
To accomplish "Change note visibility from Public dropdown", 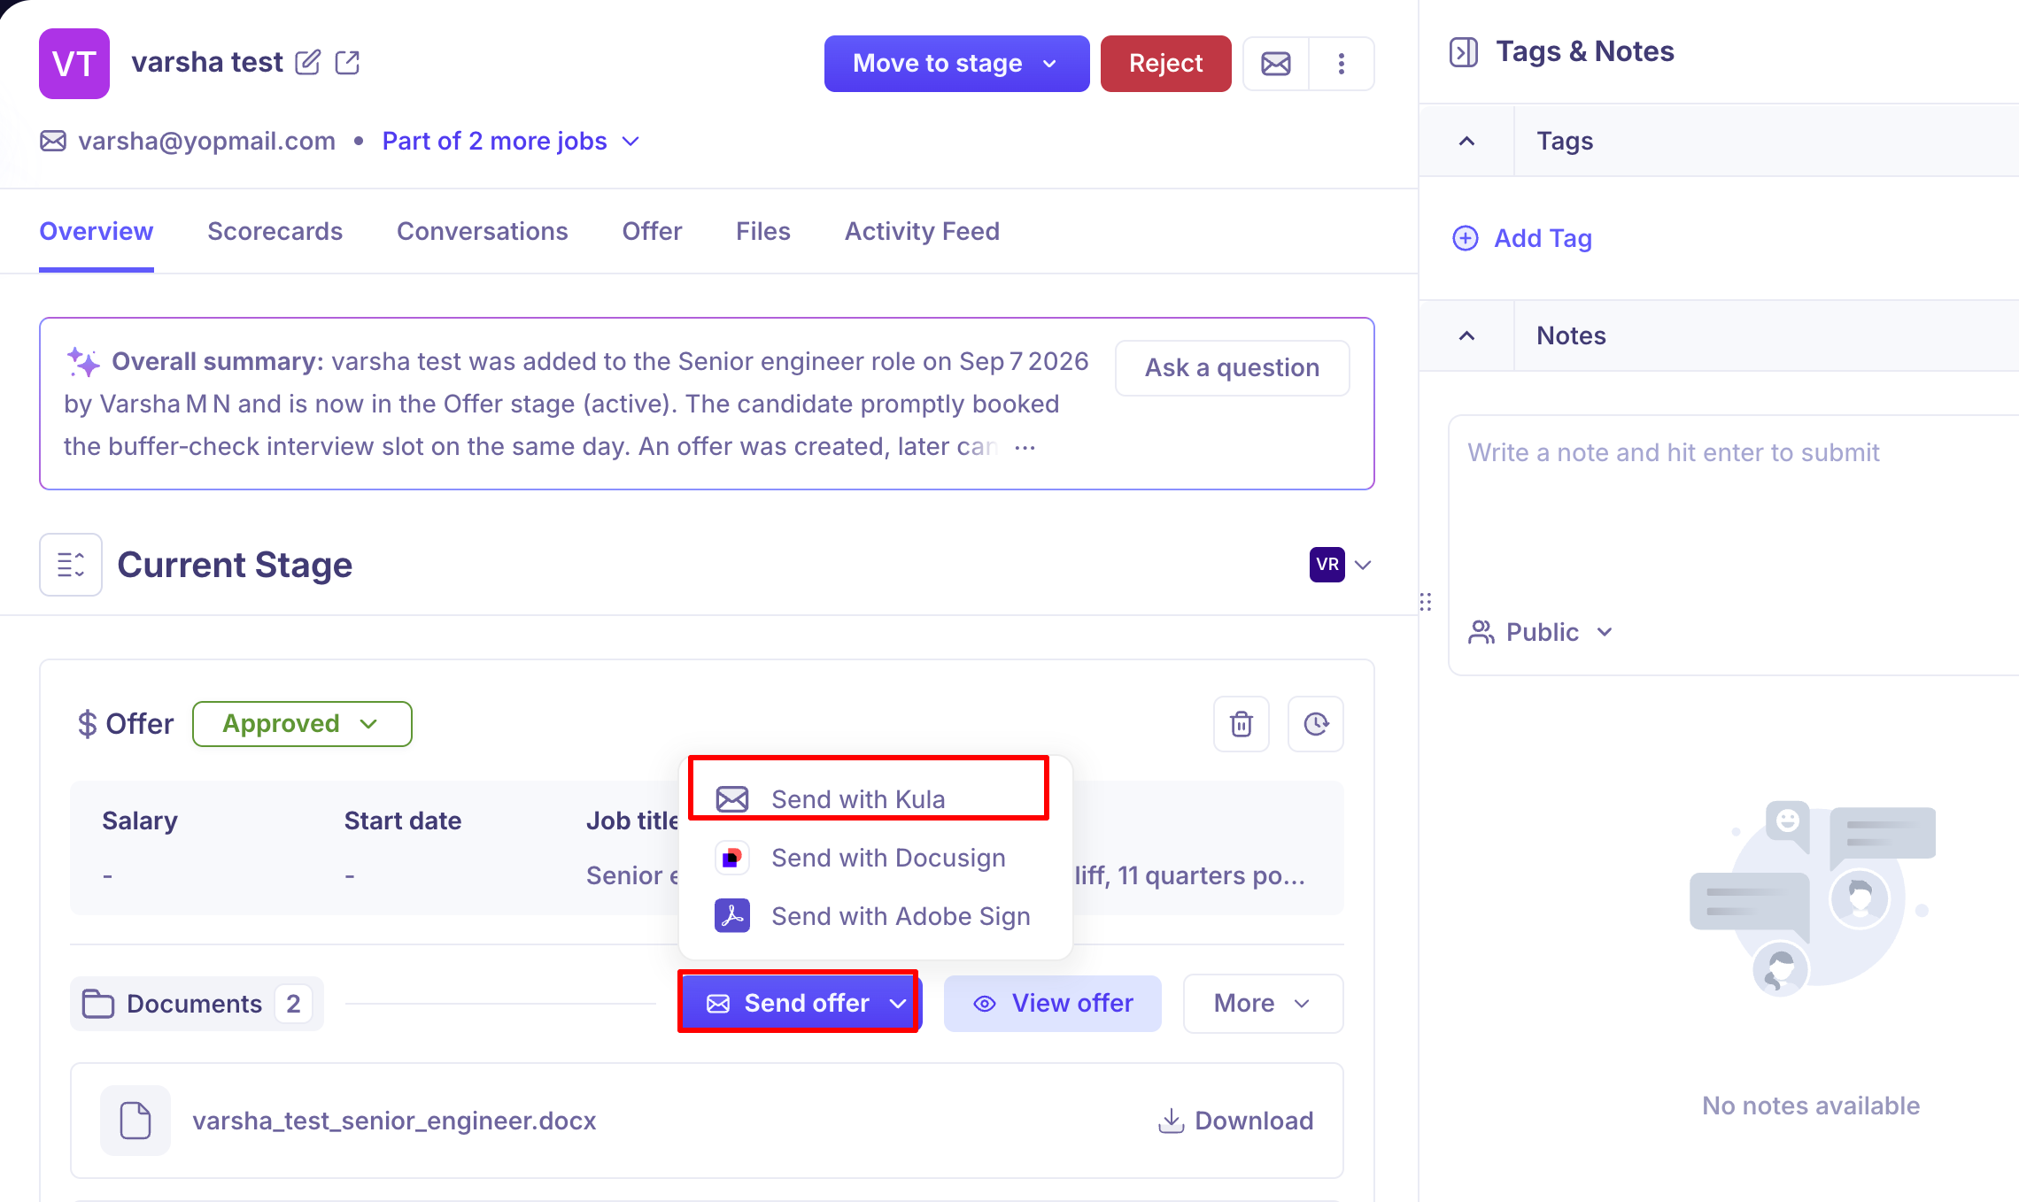I will (1541, 632).
